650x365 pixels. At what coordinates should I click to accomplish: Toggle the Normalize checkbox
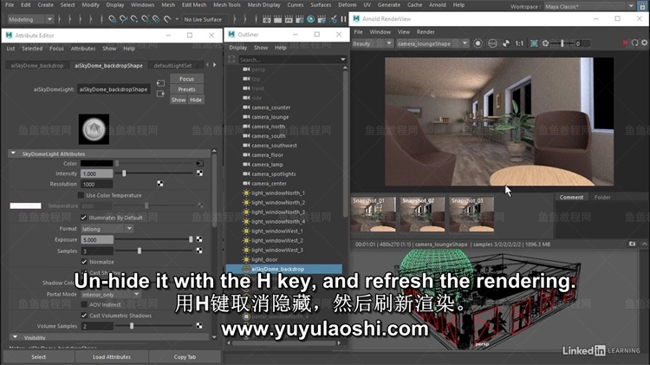coord(84,262)
